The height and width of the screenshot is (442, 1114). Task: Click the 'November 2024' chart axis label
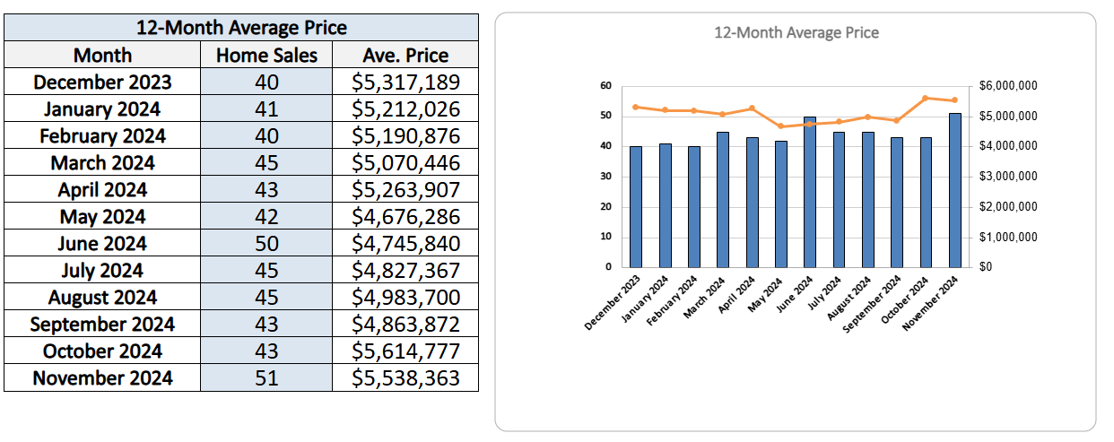(931, 302)
